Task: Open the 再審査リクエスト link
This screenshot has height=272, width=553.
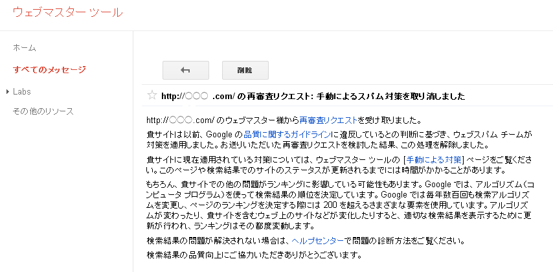Action: (328, 120)
